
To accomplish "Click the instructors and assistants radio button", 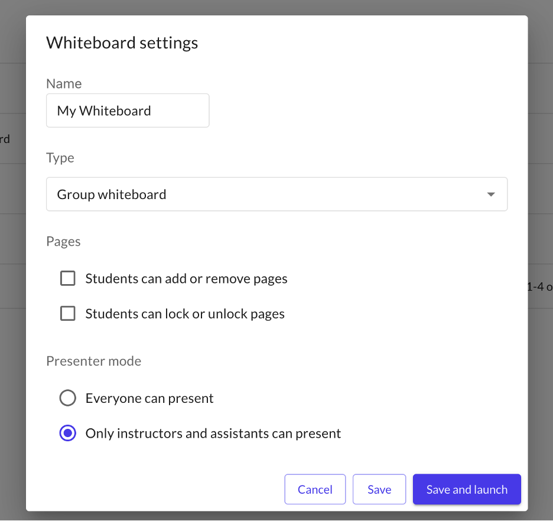I will 68,434.
